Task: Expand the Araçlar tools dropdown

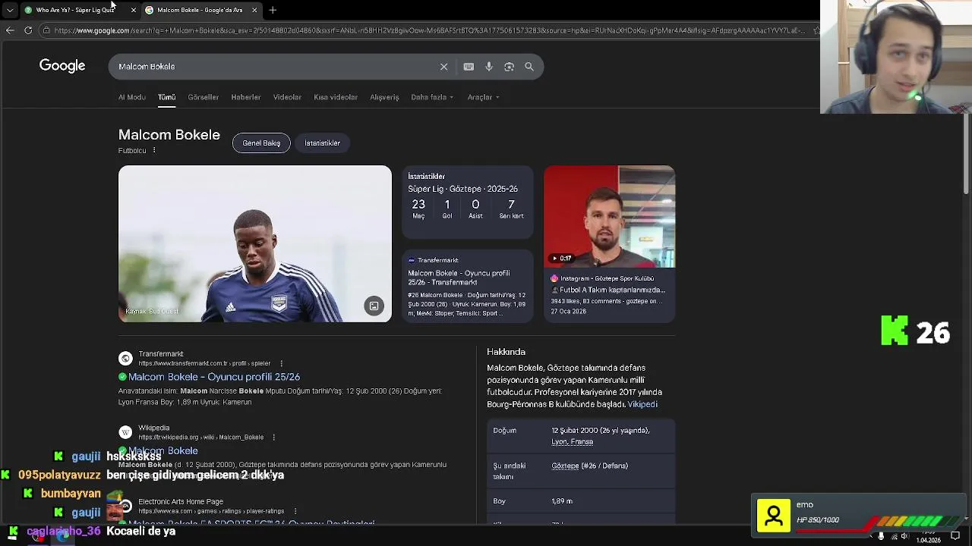Action: pyautogui.click(x=483, y=97)
